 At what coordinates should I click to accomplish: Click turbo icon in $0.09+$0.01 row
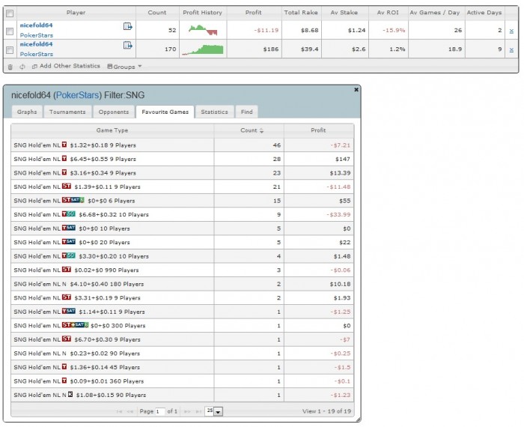point(64,381)
